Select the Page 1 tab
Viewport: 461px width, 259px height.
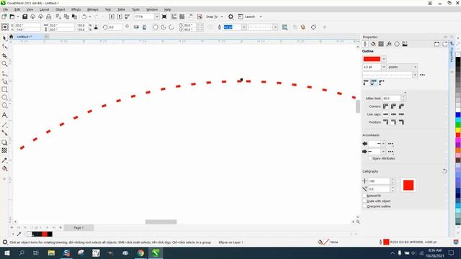coord(79,227)
